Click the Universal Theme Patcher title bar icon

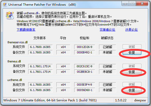[x=5, y=4]
